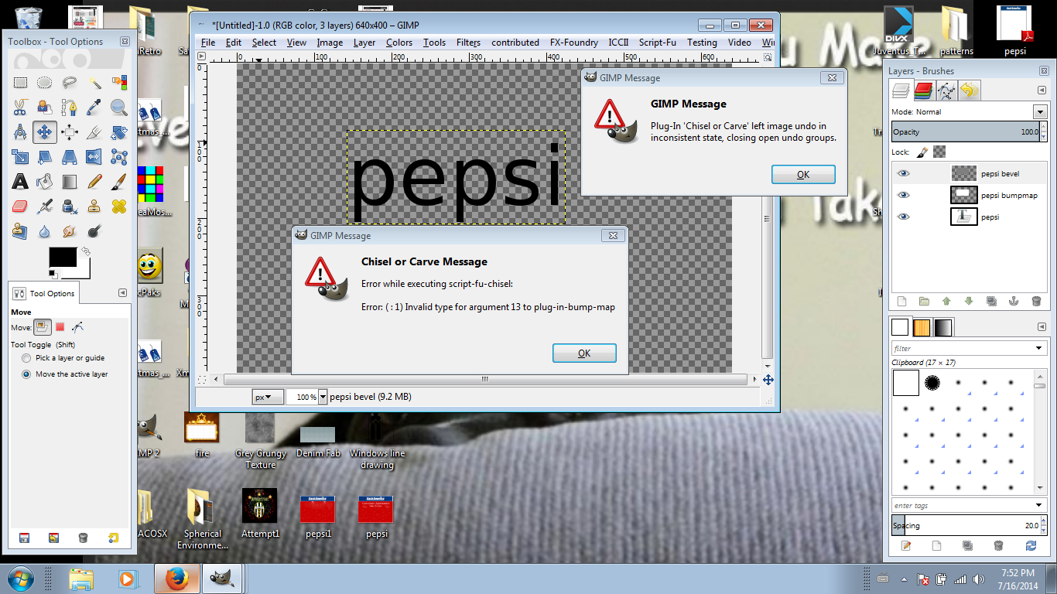Pick the Fuzzy Select magic wand tool

point(94,83)
